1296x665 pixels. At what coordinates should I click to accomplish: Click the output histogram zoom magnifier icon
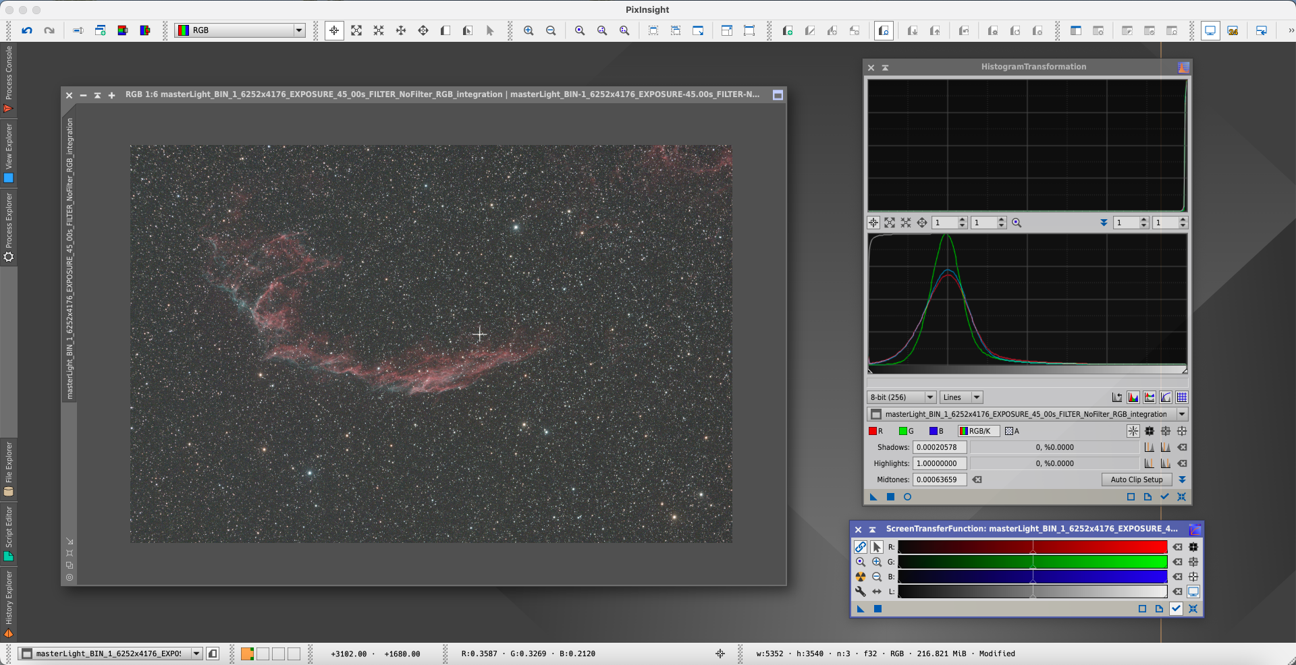1017,223
